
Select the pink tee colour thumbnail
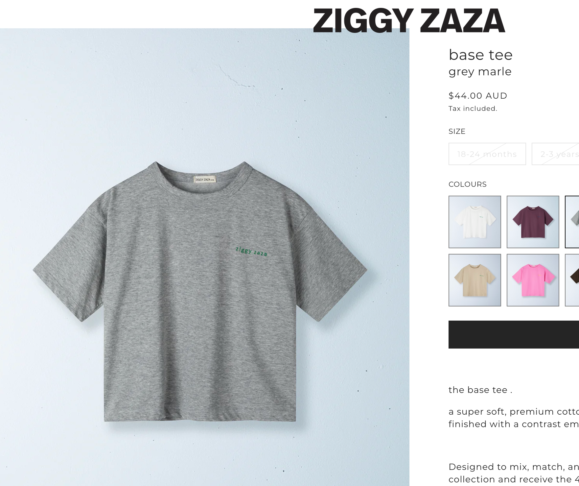coord(533,280)
